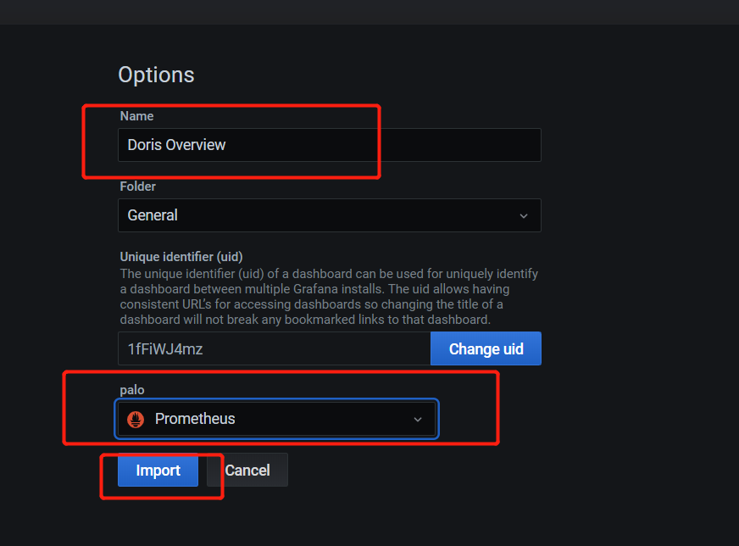This screenshot has height=546, width=739.
Task: Click the 1fFiWJ4mz uid value text
Action: point(165,348)
